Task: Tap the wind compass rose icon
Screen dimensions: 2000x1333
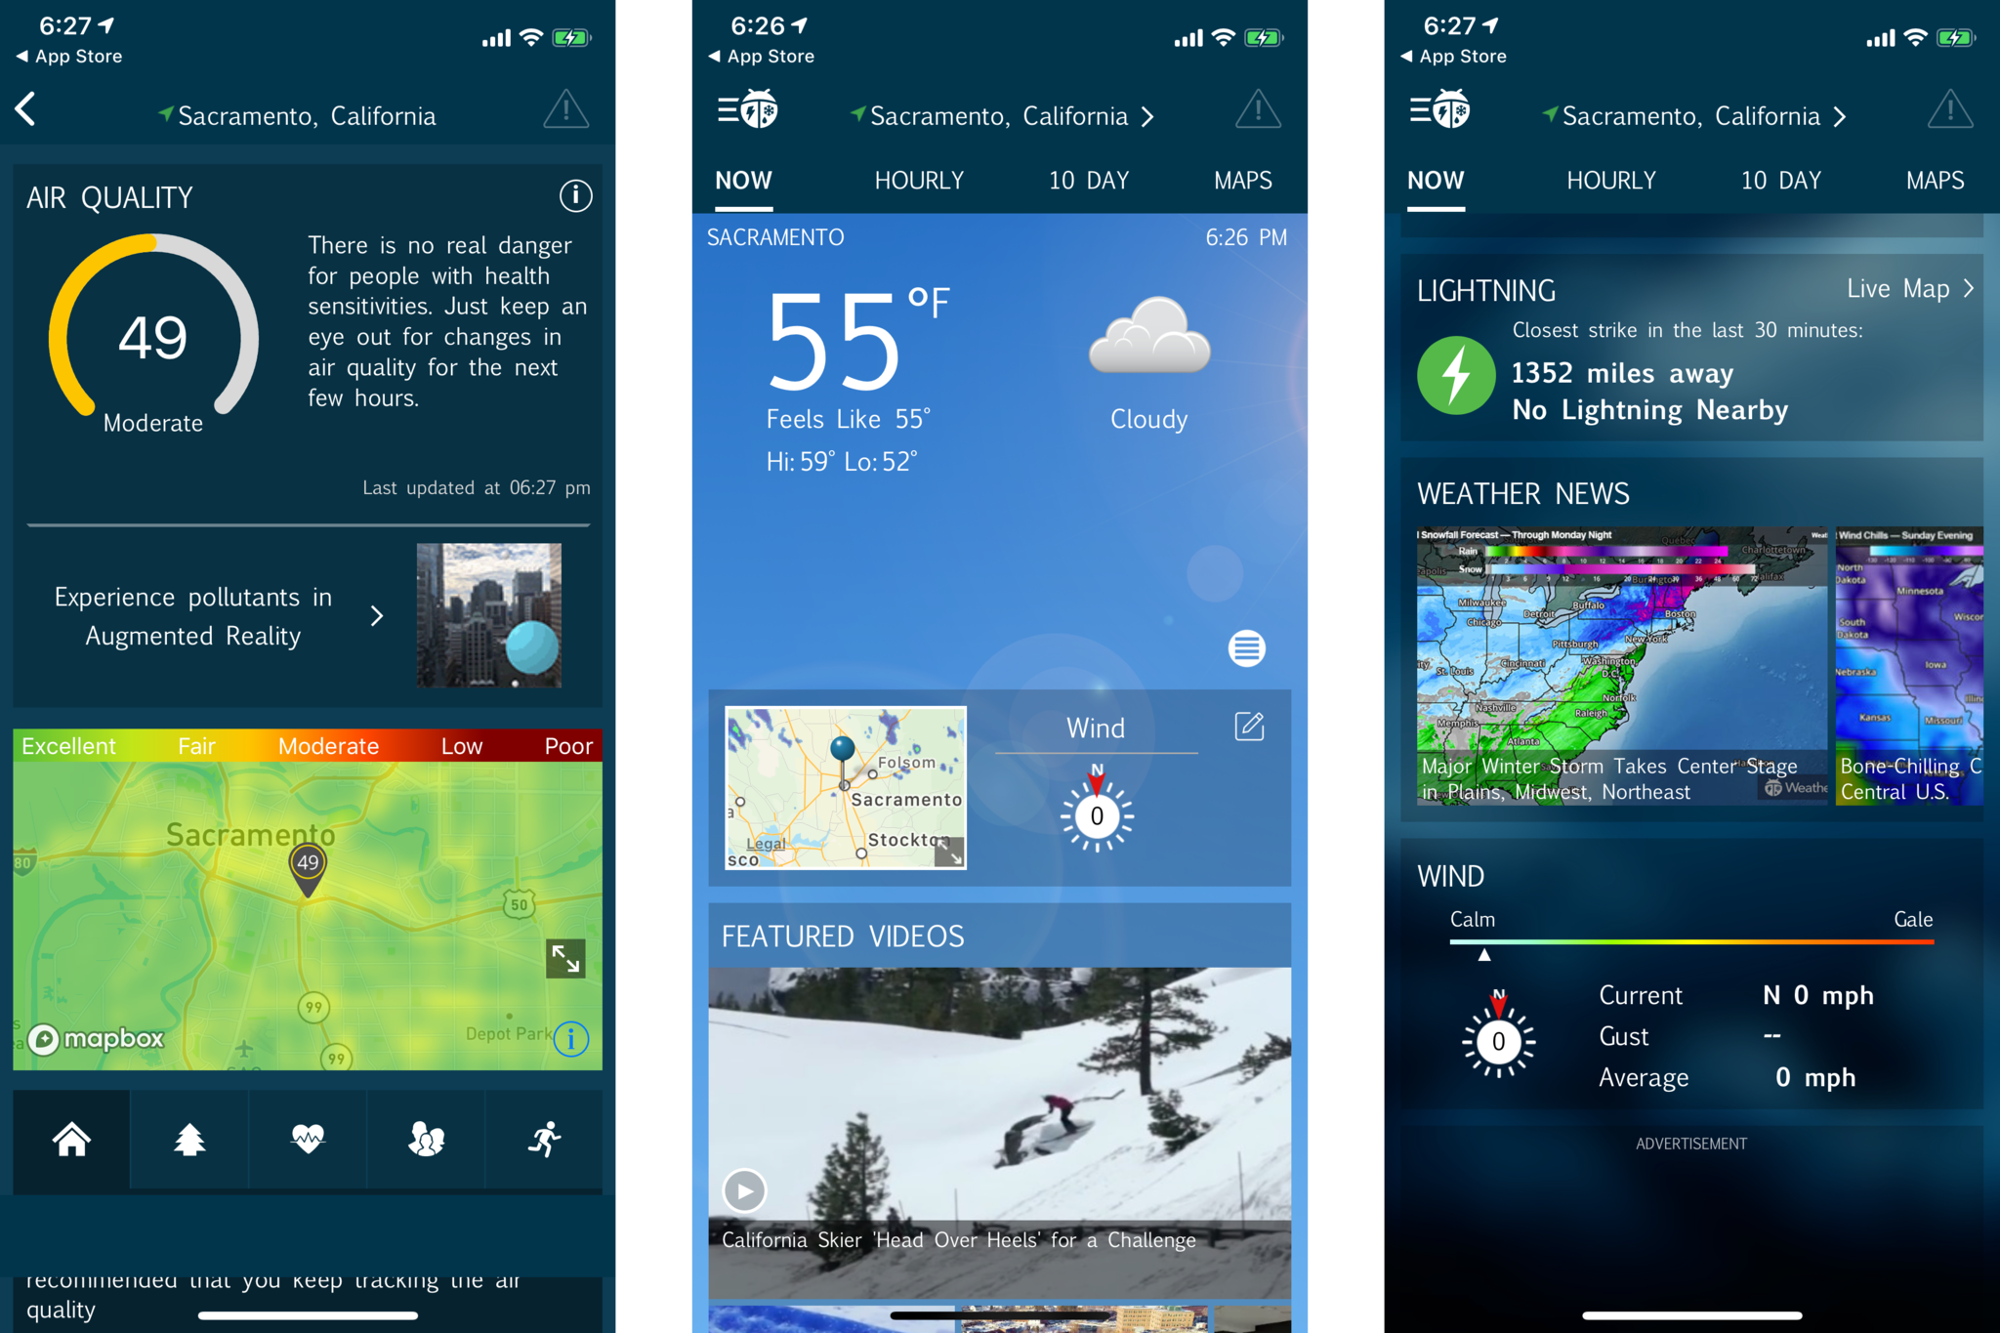Action: [x=1096, y=811]
